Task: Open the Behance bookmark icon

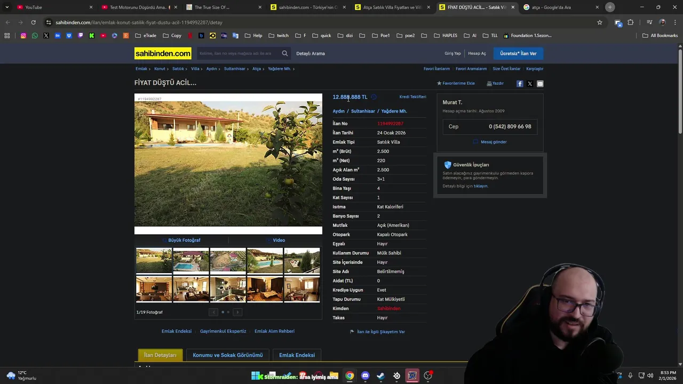Action: point(58,36)
